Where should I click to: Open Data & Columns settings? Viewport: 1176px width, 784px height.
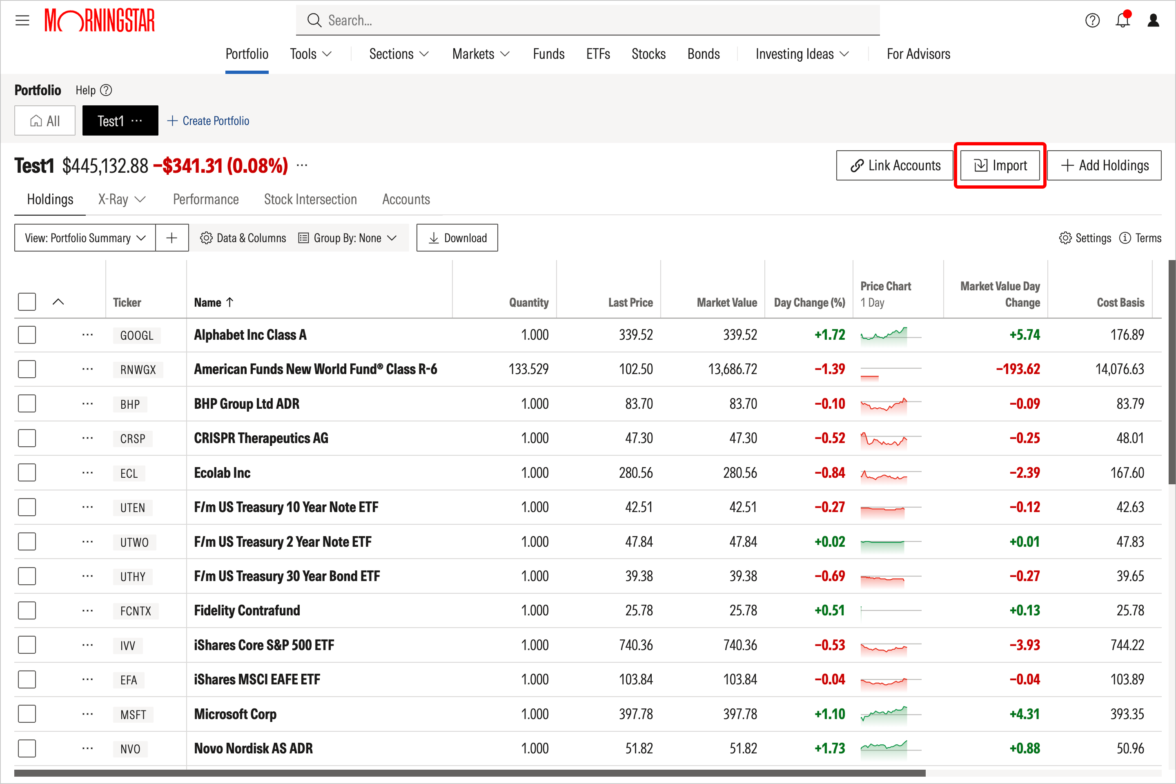click(x=243, y=238)
